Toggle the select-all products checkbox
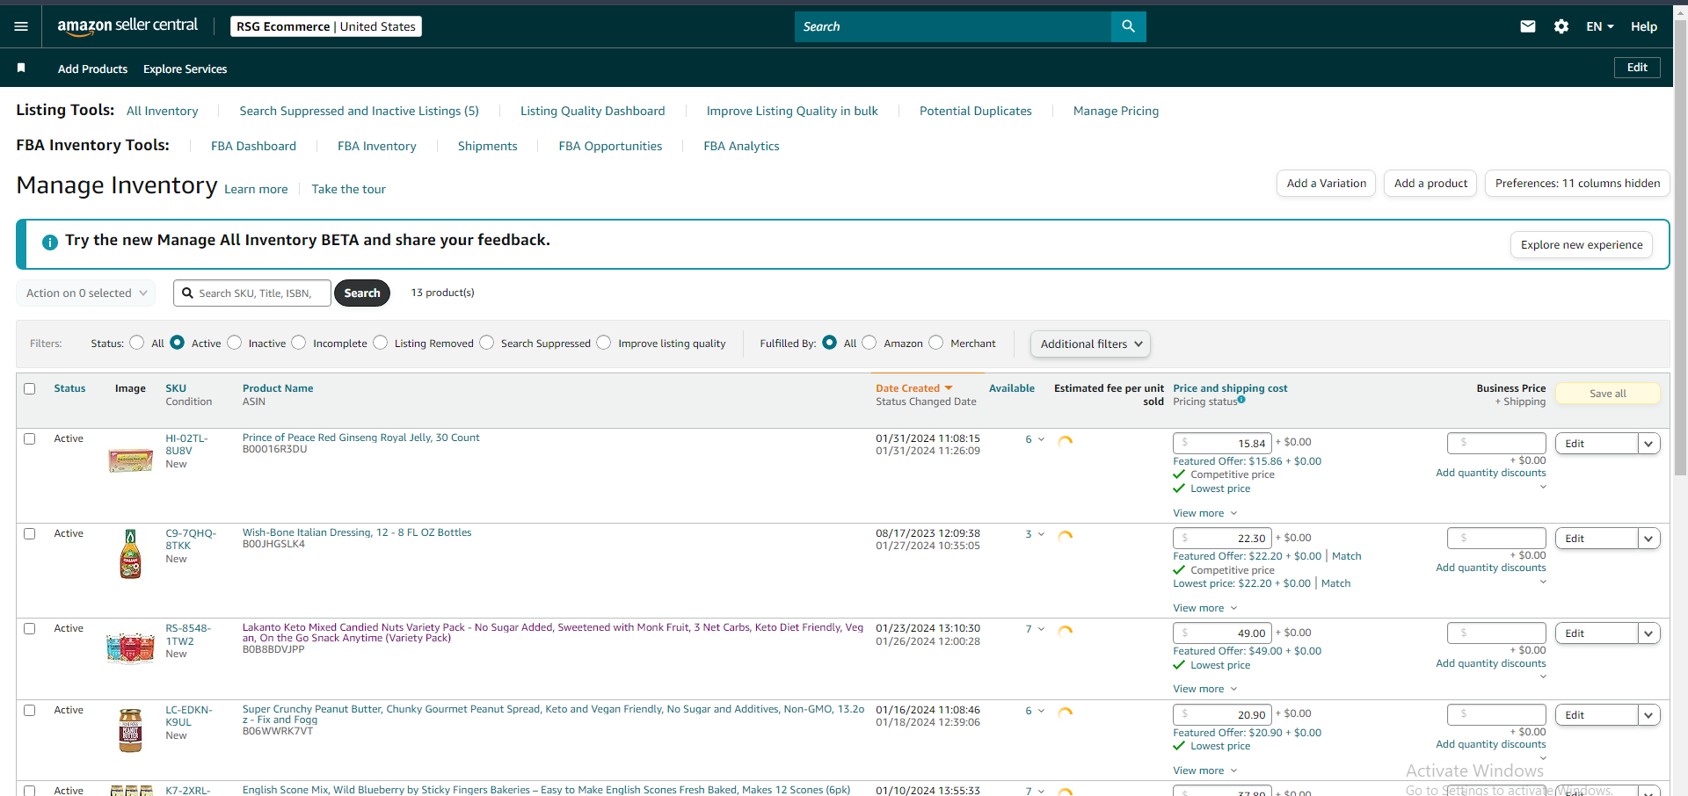Viewport: 1688px width, 796px height. pyautogui.click(x=30, y=388)
